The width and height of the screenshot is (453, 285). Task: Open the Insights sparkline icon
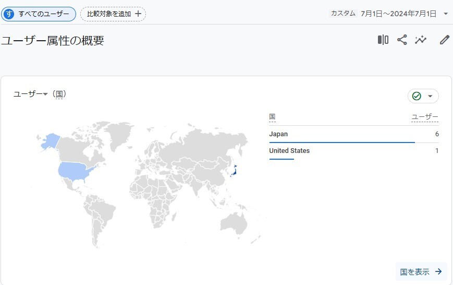tap(421, 40)
